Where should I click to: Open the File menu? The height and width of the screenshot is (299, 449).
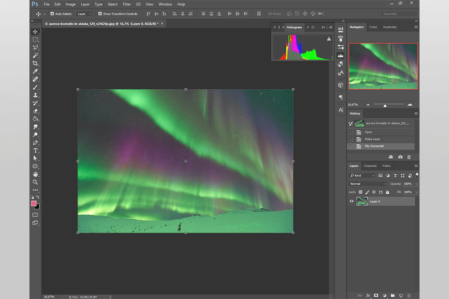coord(46,4)
